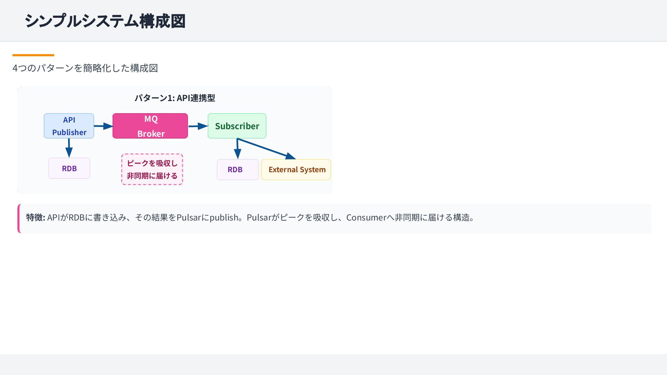The width and height of the screenshot is (667, 375).
Task: Click the arrow from API Publisher to RDB
Action: pyautogui.click(x=69, y=148)
